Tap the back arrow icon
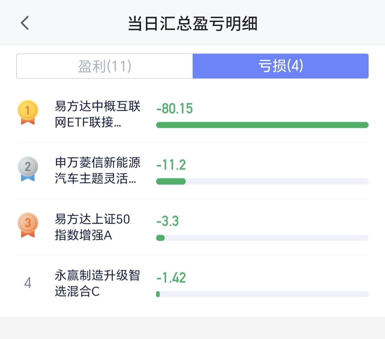 (25, 23)
